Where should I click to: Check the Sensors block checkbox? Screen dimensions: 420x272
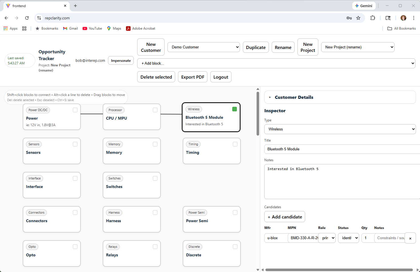(75, 144)
